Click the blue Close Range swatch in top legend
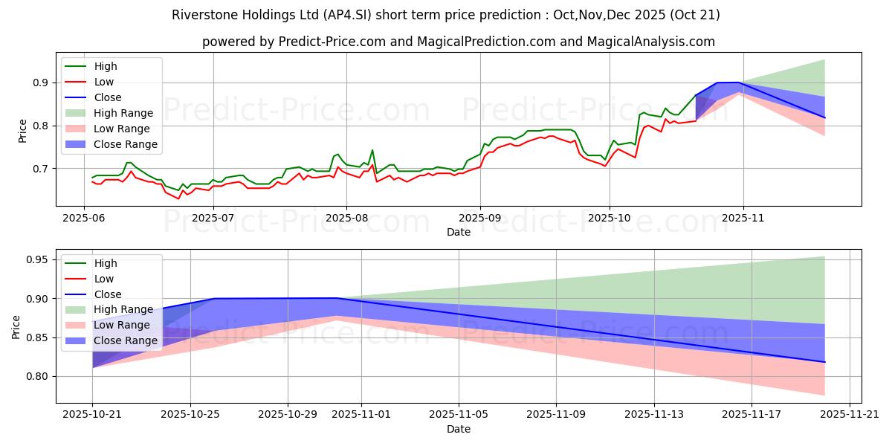Viewport: 892px width, 446px height. [77, 144]
